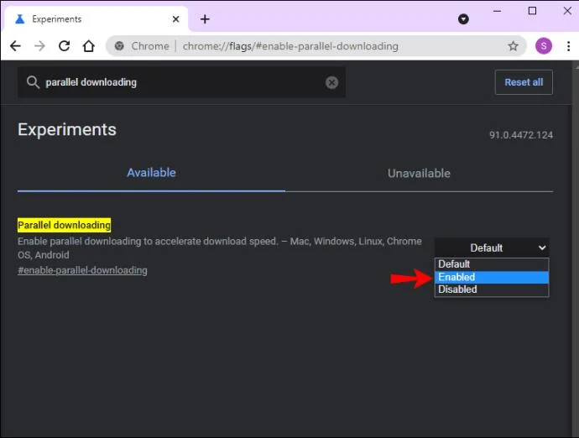The width and height of the screenshot is (579, 438).
Task: Focus the parallel downloading search field
Action: 181,82
